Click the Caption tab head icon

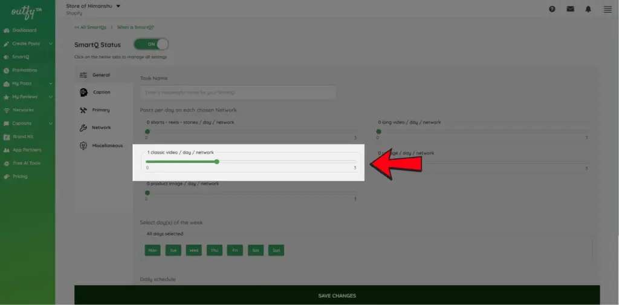pyautogui.click(x=83, y=92)
